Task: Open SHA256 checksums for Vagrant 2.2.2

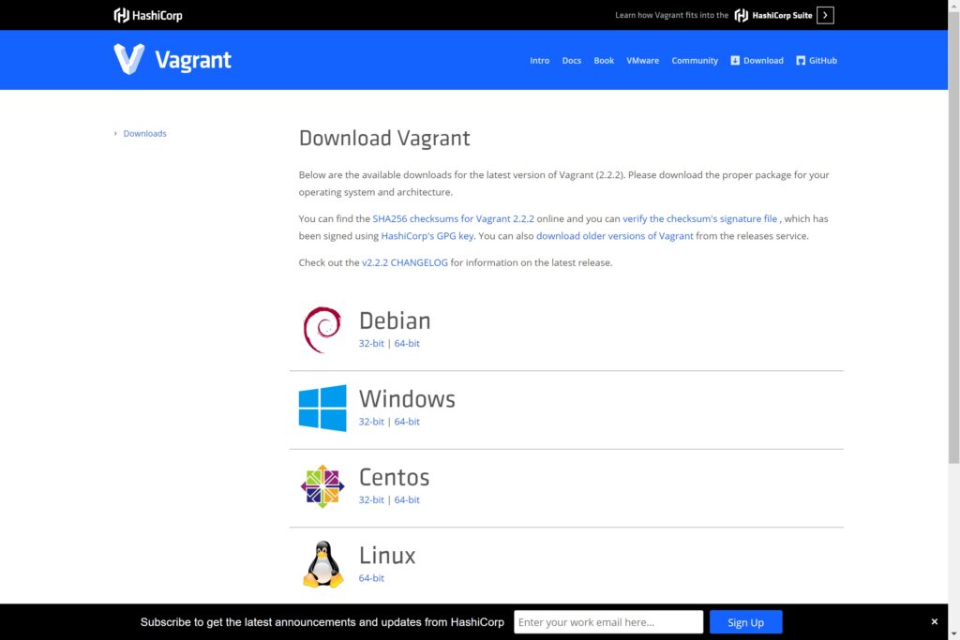Action: point(453,218)
